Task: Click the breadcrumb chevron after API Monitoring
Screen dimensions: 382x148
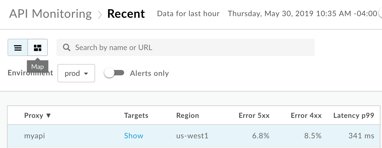Action: 100,15
